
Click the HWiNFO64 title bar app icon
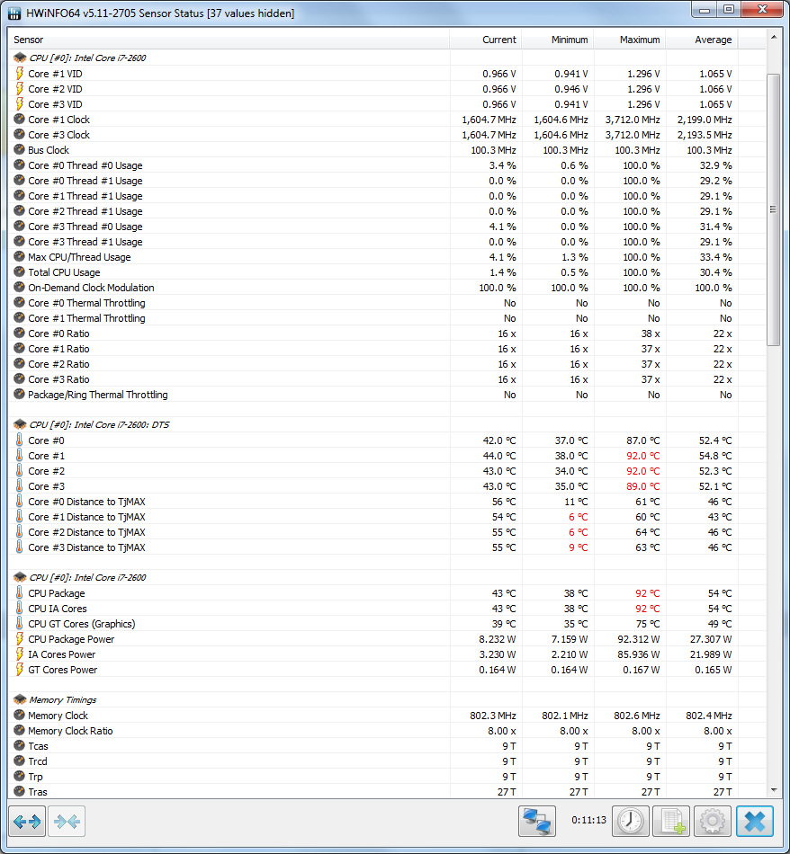click(14, 13)
